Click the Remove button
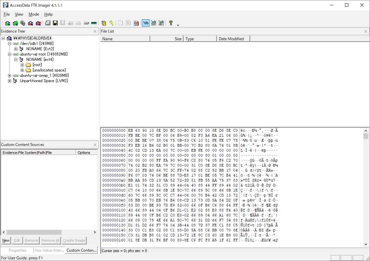 [x=31, y=240]
